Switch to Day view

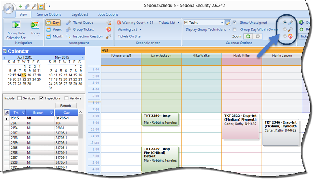(53, 23)
